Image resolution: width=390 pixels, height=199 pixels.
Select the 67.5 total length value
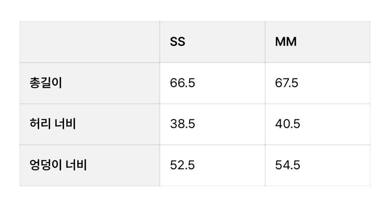click(286, 83)
